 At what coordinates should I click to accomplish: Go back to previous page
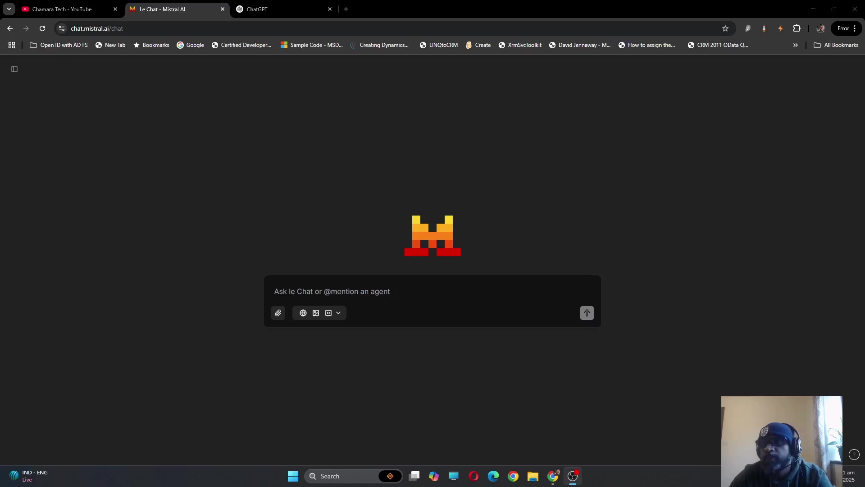[x=10, y=28]
